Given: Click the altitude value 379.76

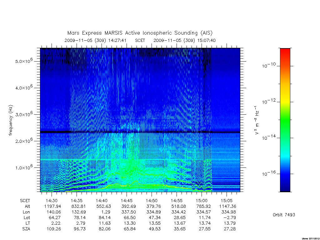Looking at the screenshot, I should point(153,206).
